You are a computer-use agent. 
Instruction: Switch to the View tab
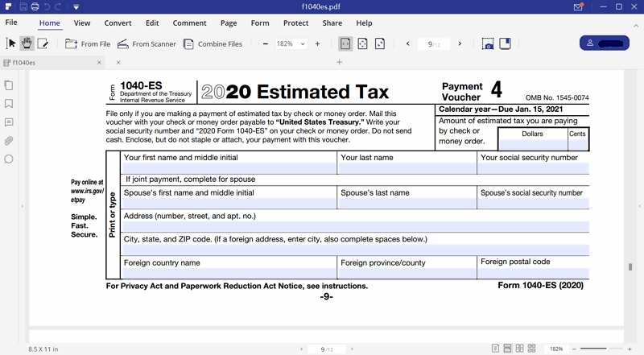82,23
